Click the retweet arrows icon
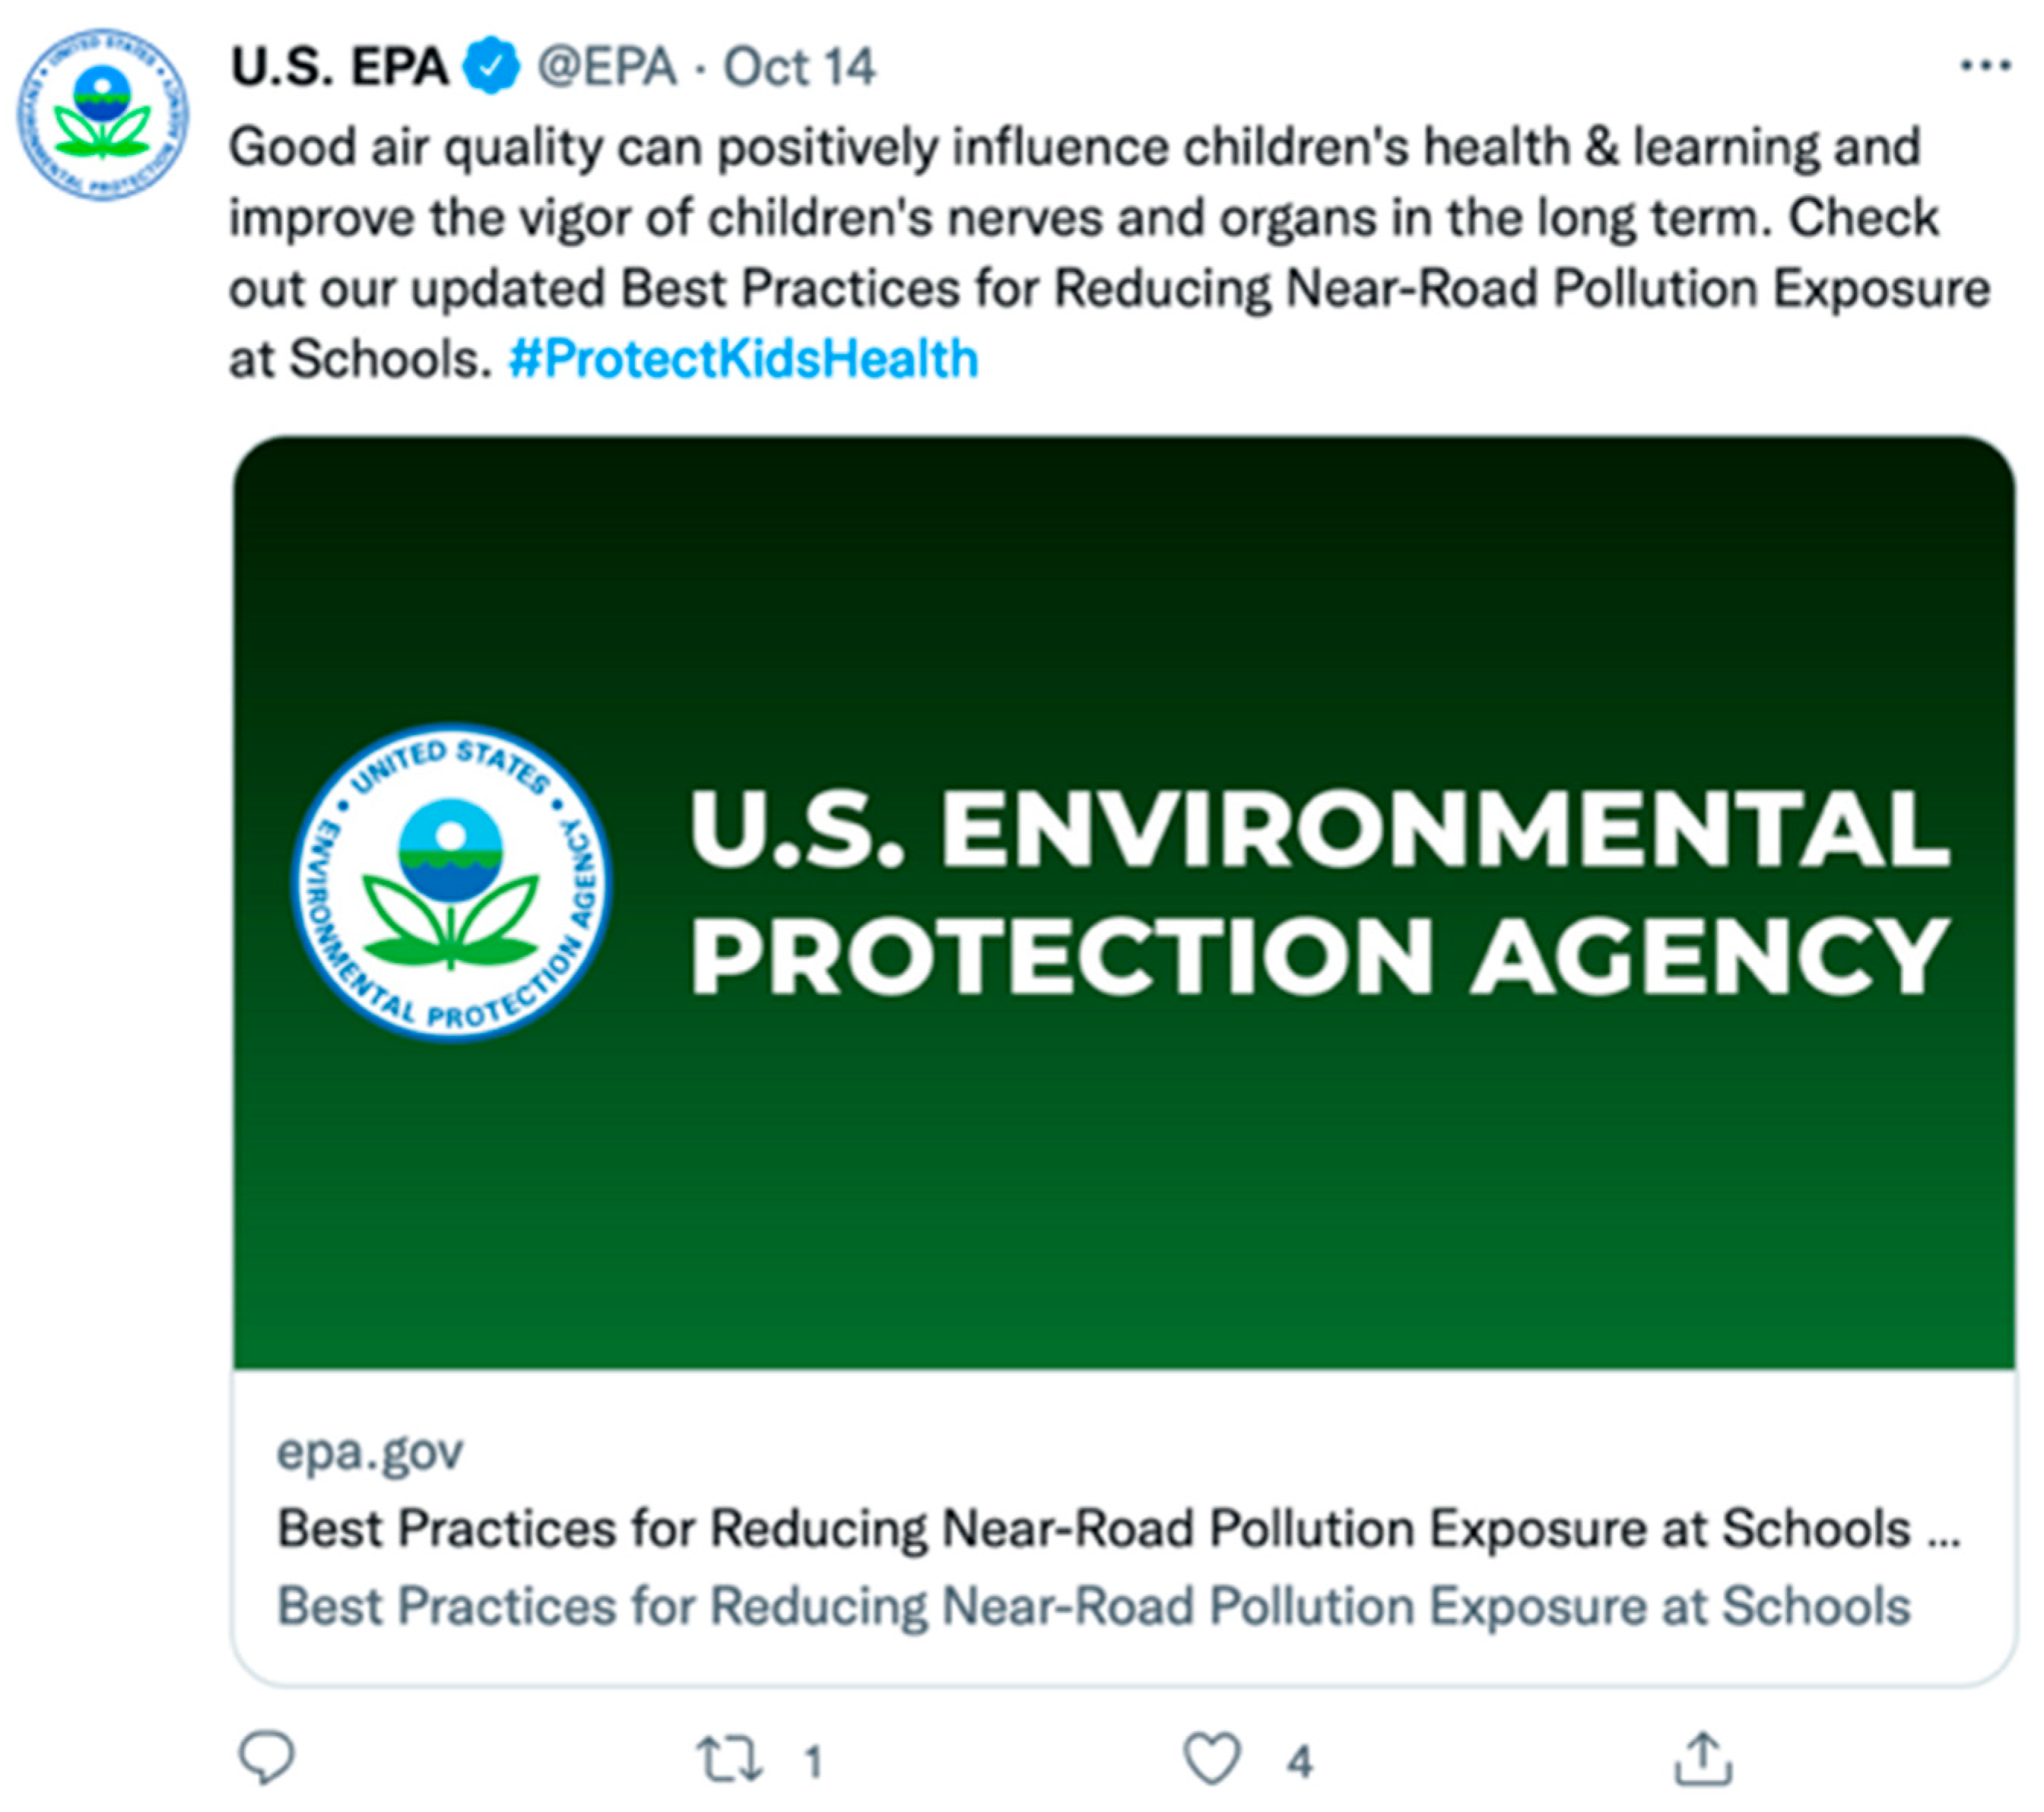Screen dimensions: 2044x1812 tap(730, 1758)
